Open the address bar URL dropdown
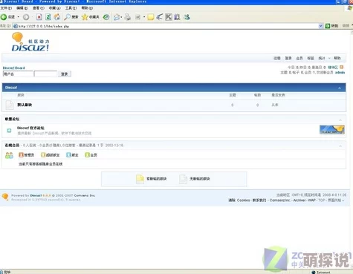 pyautogui.click(x=321, y=26)
